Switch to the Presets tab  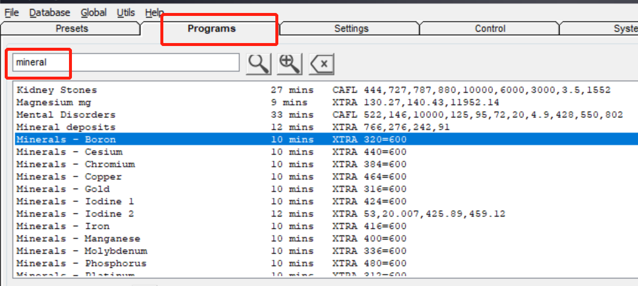pos(72,28)
